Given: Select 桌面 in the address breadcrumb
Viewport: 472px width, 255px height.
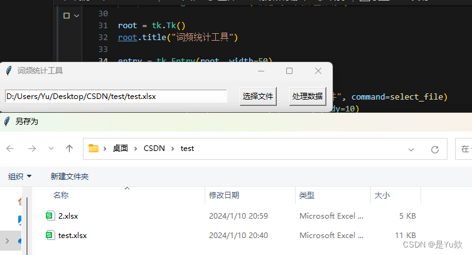Looking at the screenshot, I should 121,148.
